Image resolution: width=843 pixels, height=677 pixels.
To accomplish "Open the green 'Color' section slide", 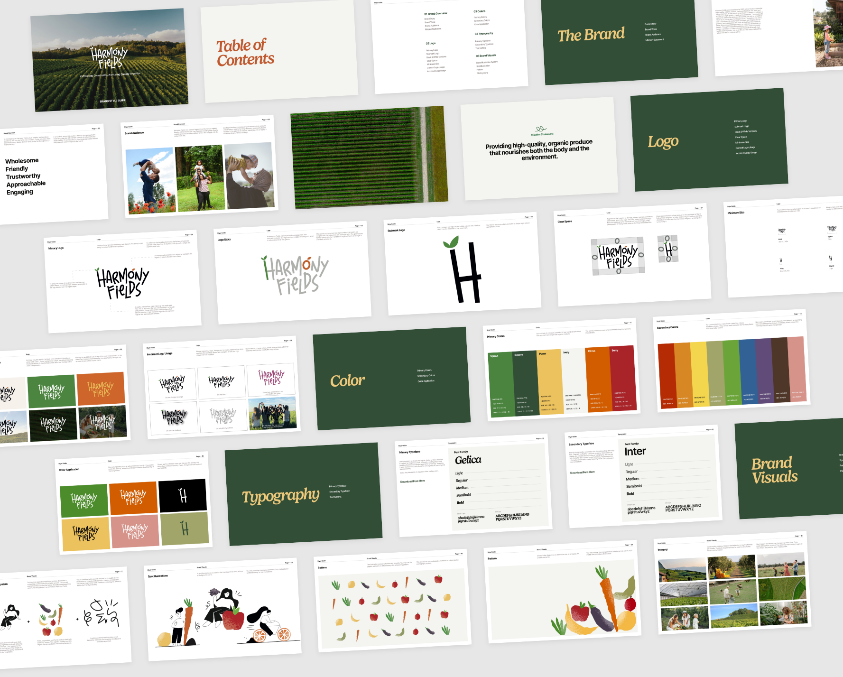I will click(x=392, y=379).
